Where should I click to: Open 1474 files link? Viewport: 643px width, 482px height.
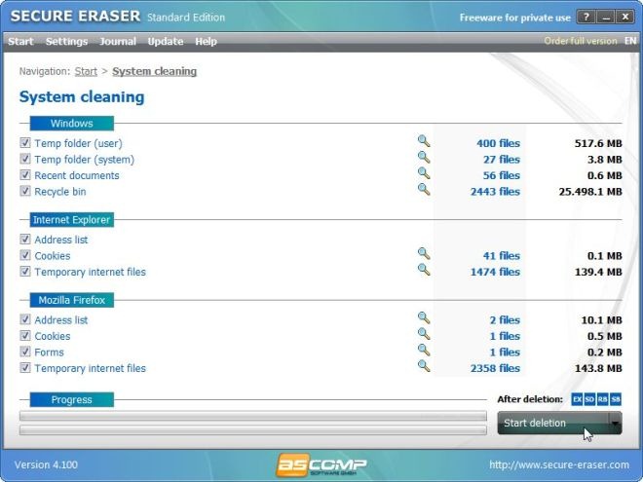495,272
